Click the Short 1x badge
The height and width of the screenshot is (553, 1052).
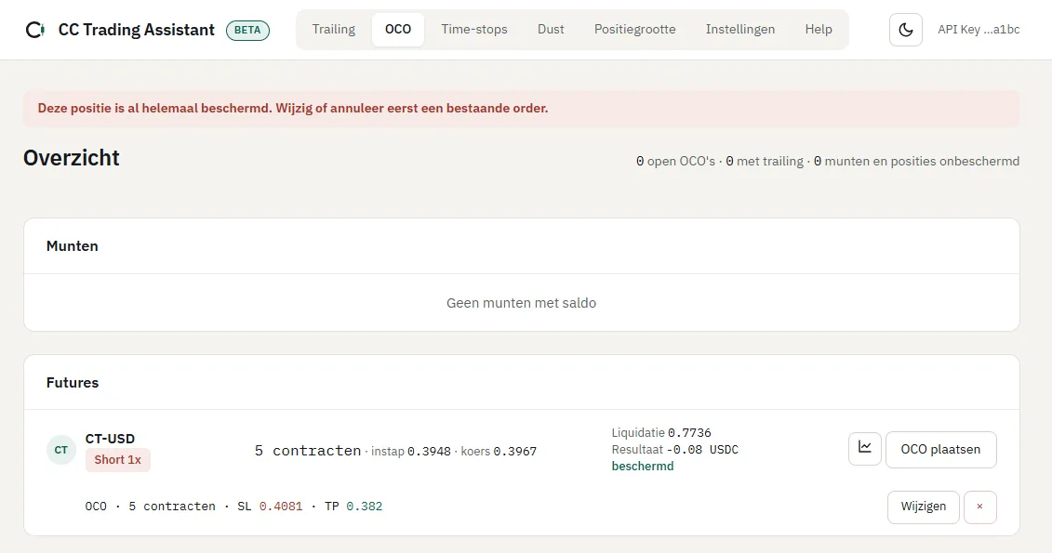pos(117,460)
